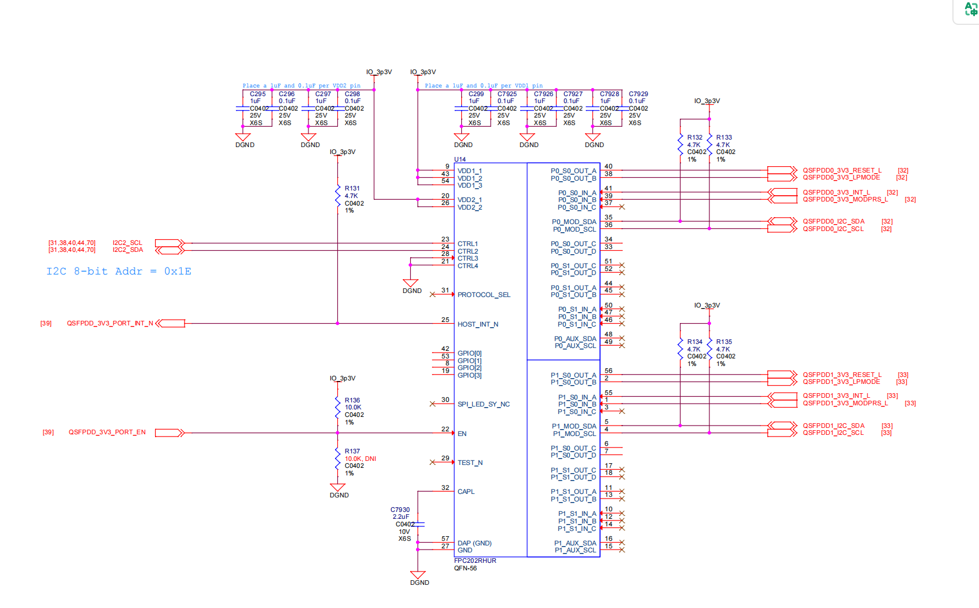Click the VDD1_1 pin name
The width and height of the screenshot is (979, 608).
(x=470, y=171)
